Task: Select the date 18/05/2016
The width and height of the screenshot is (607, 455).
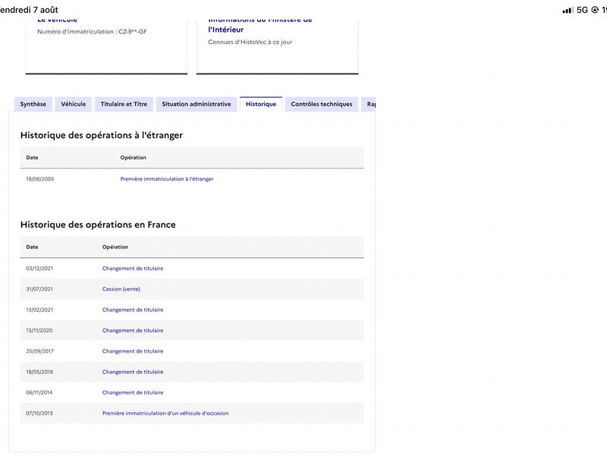Action: pos(39,372)
